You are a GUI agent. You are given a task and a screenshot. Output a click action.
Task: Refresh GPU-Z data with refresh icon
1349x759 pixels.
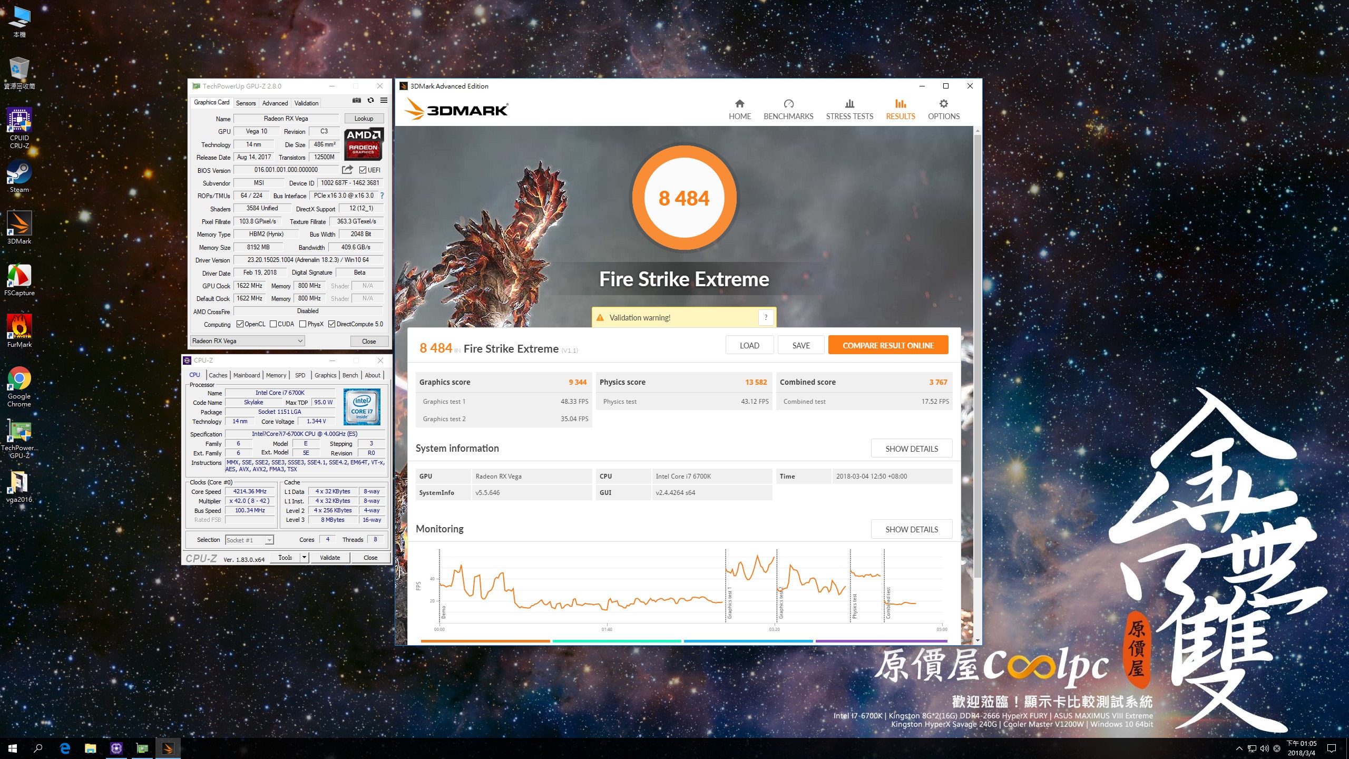[370, 100]
